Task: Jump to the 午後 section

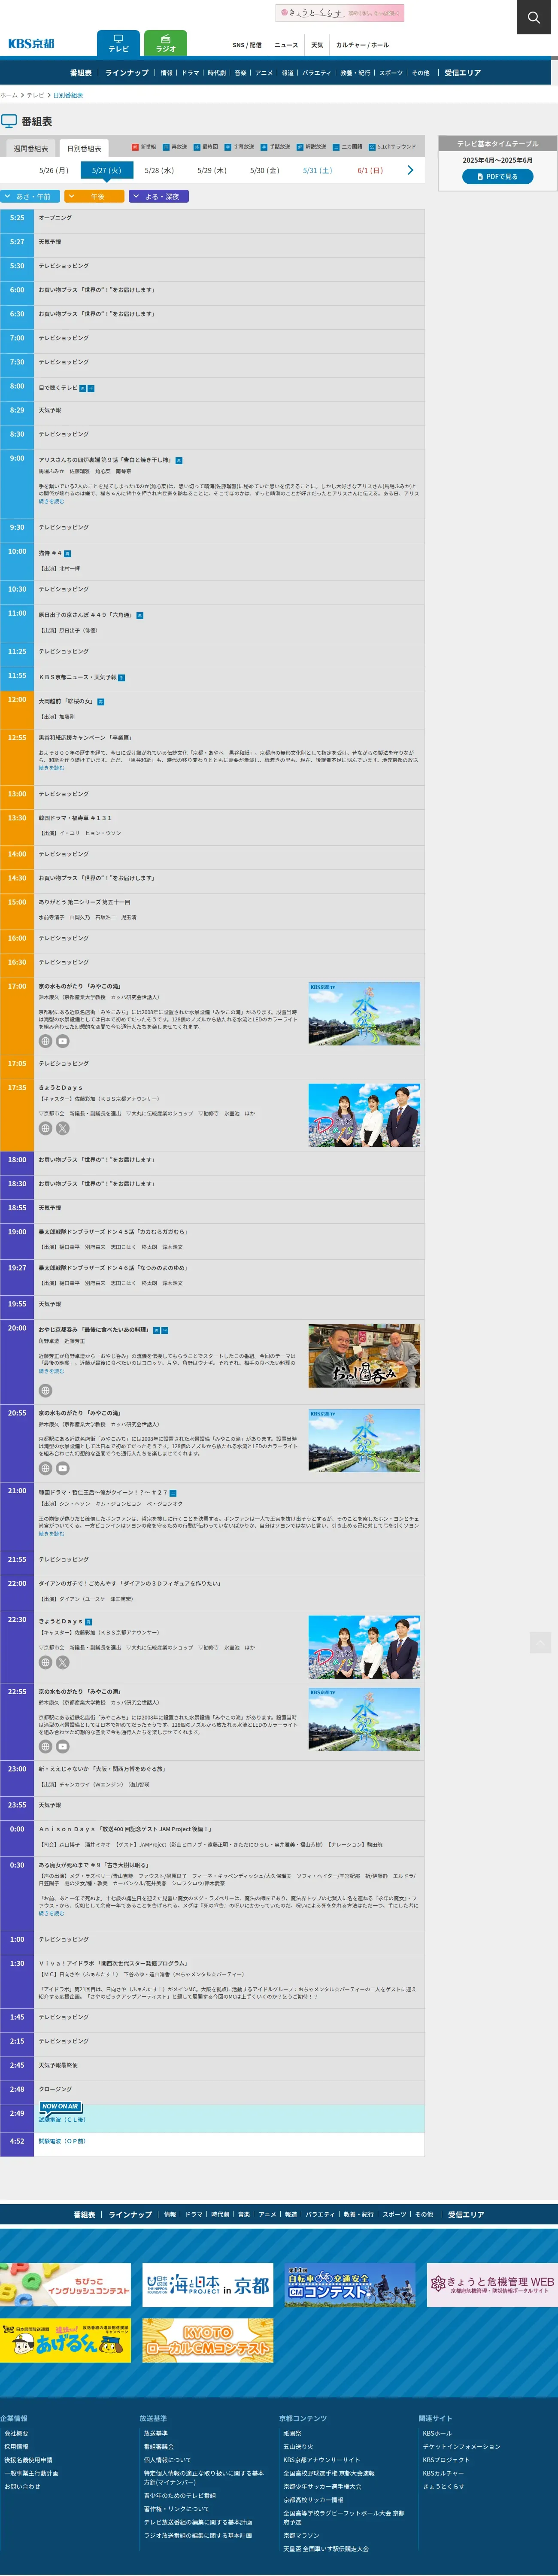Action: [x=94, y=196]
